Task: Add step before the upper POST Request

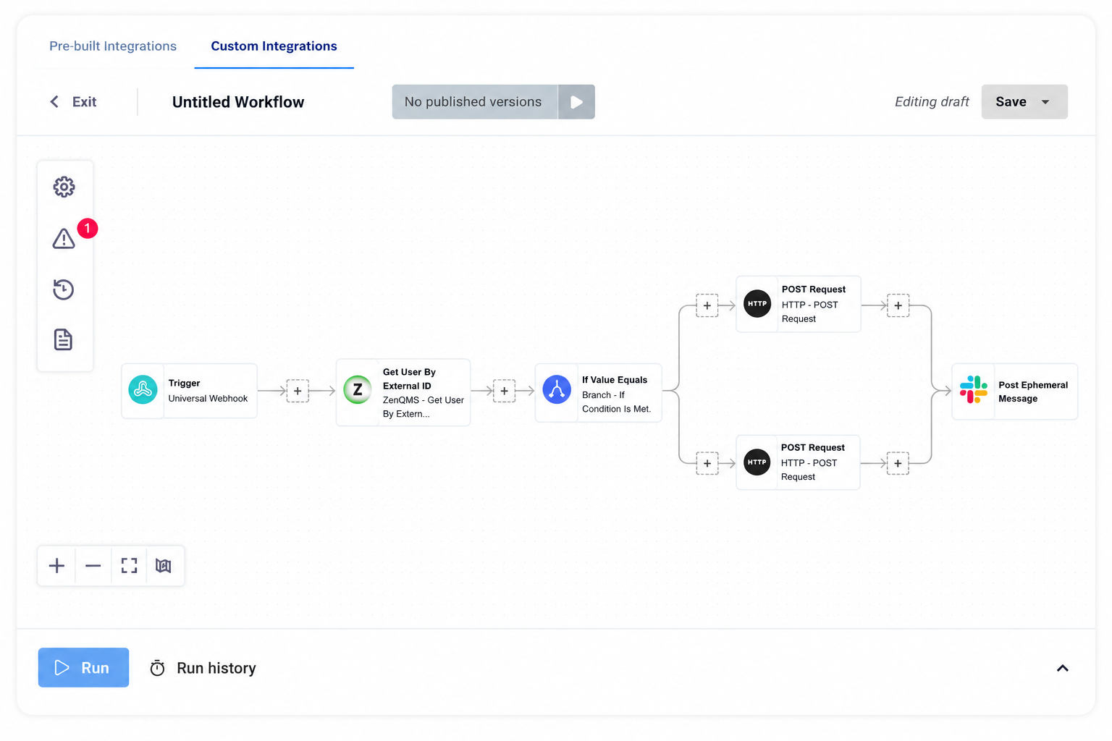Action: pos(707,305)
